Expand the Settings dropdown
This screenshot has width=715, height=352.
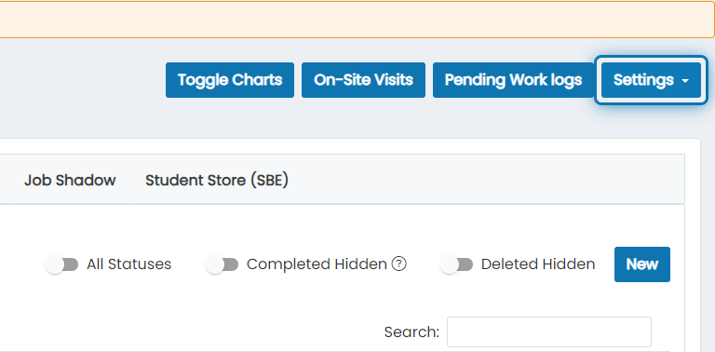(x=651, y=80)
